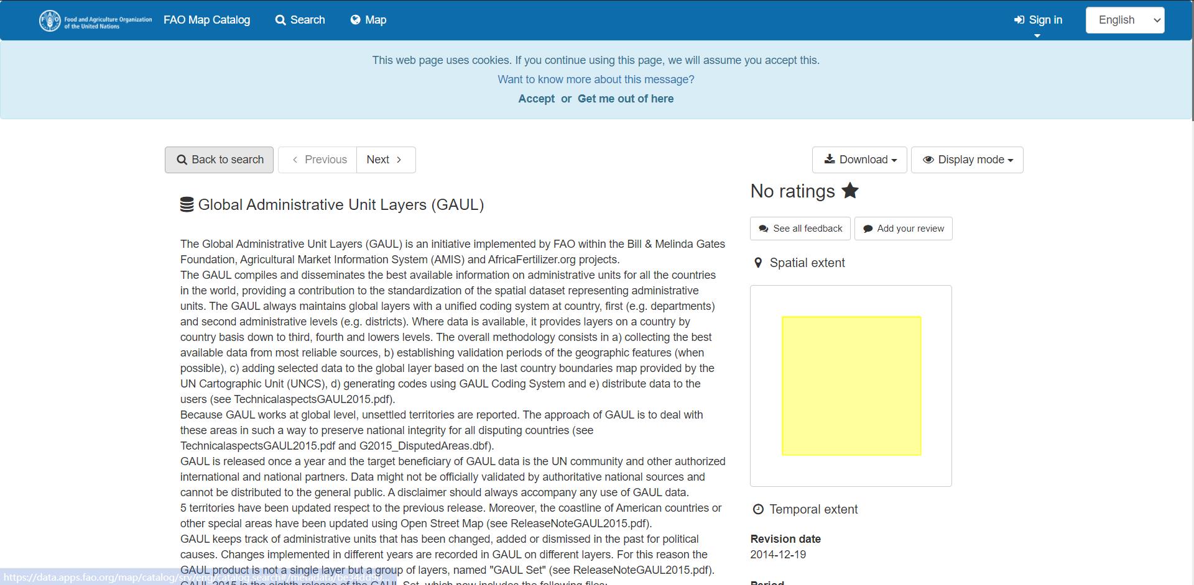
Task: Click the revision date 2014-12-19
Action: 778,555
